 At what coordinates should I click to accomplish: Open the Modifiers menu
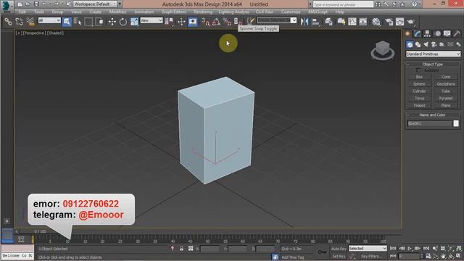(117, 12)
